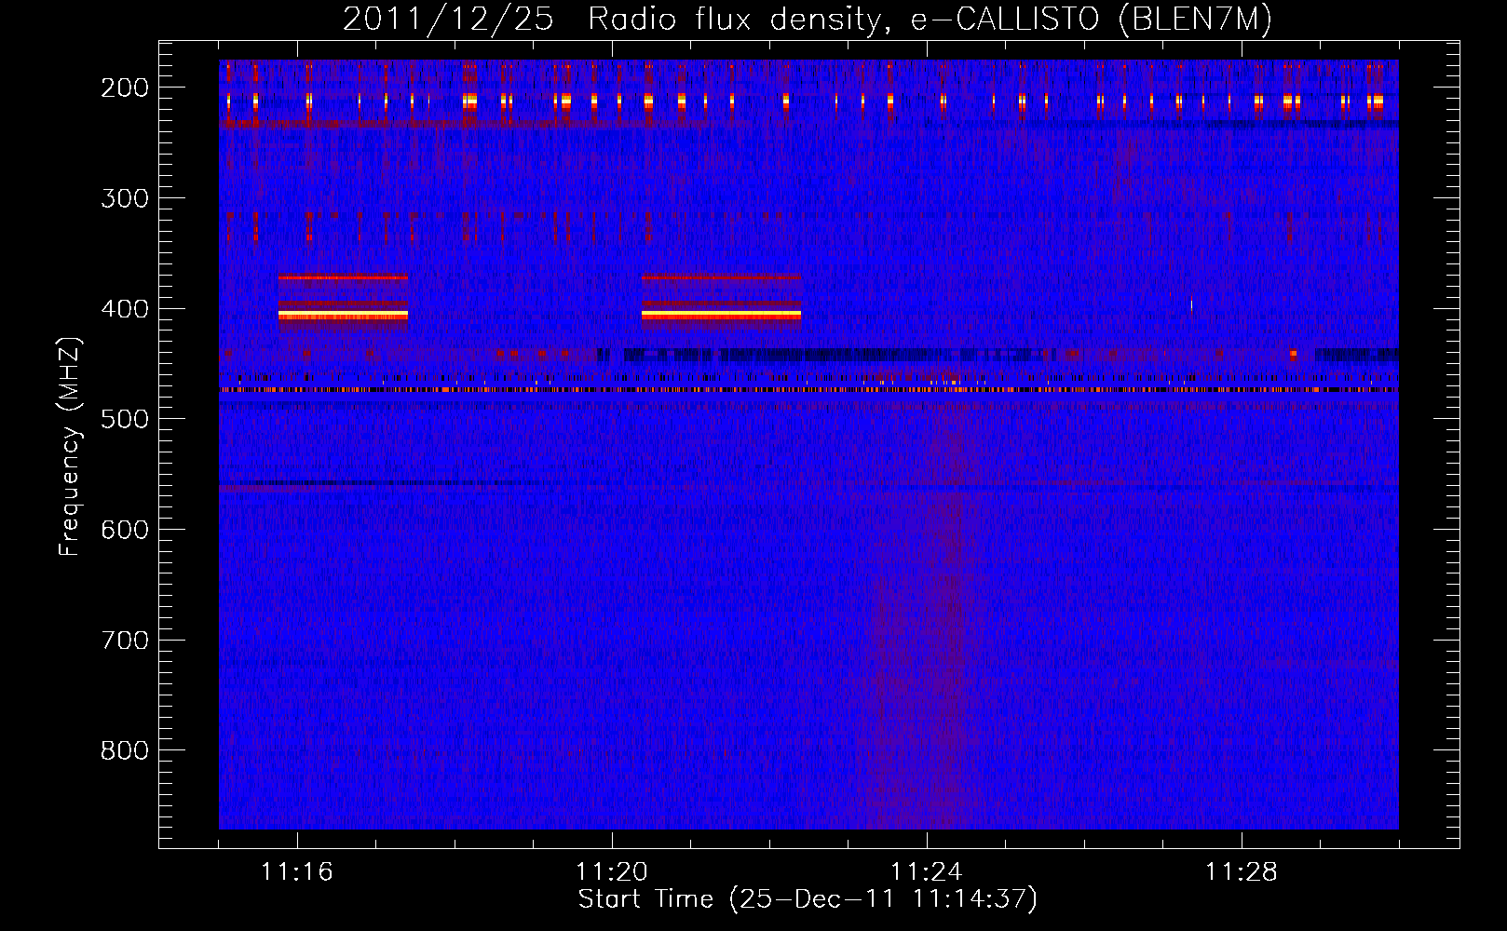Click the 600 frequency tick label
Screen dimensions: 1507x931
[124, 530]
